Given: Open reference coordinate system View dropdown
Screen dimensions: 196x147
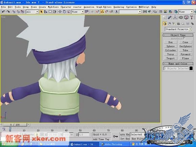Looking at the screenshot, I should 78,12.
